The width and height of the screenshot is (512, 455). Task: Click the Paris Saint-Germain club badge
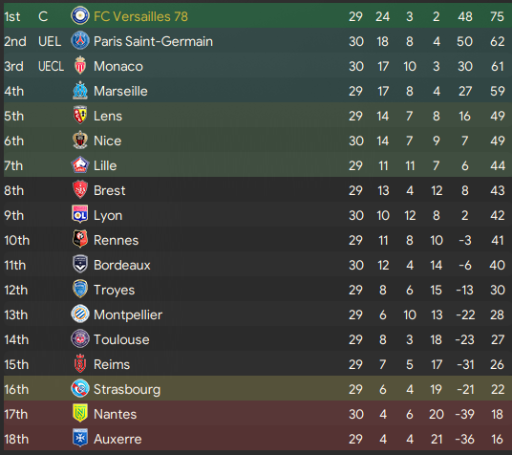[80, 40]
